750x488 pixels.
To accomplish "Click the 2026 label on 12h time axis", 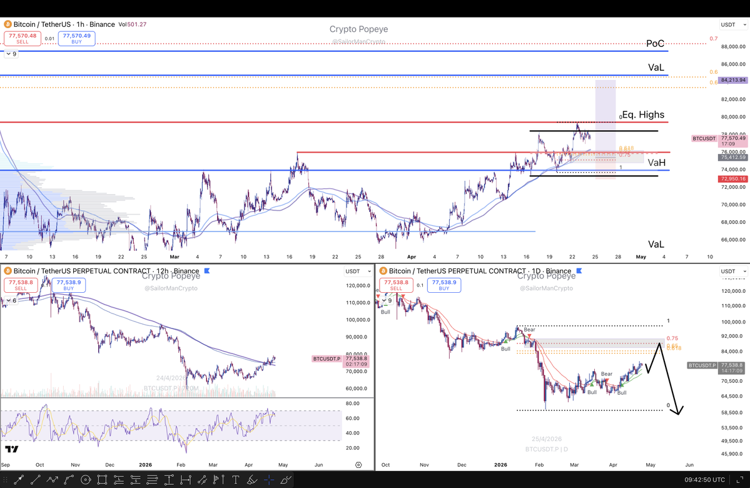I will click(145, 465).
